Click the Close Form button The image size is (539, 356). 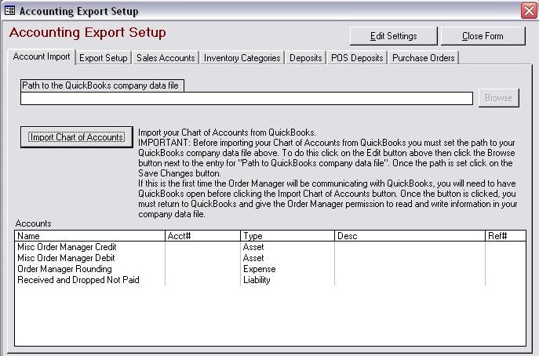pos(483,36)
